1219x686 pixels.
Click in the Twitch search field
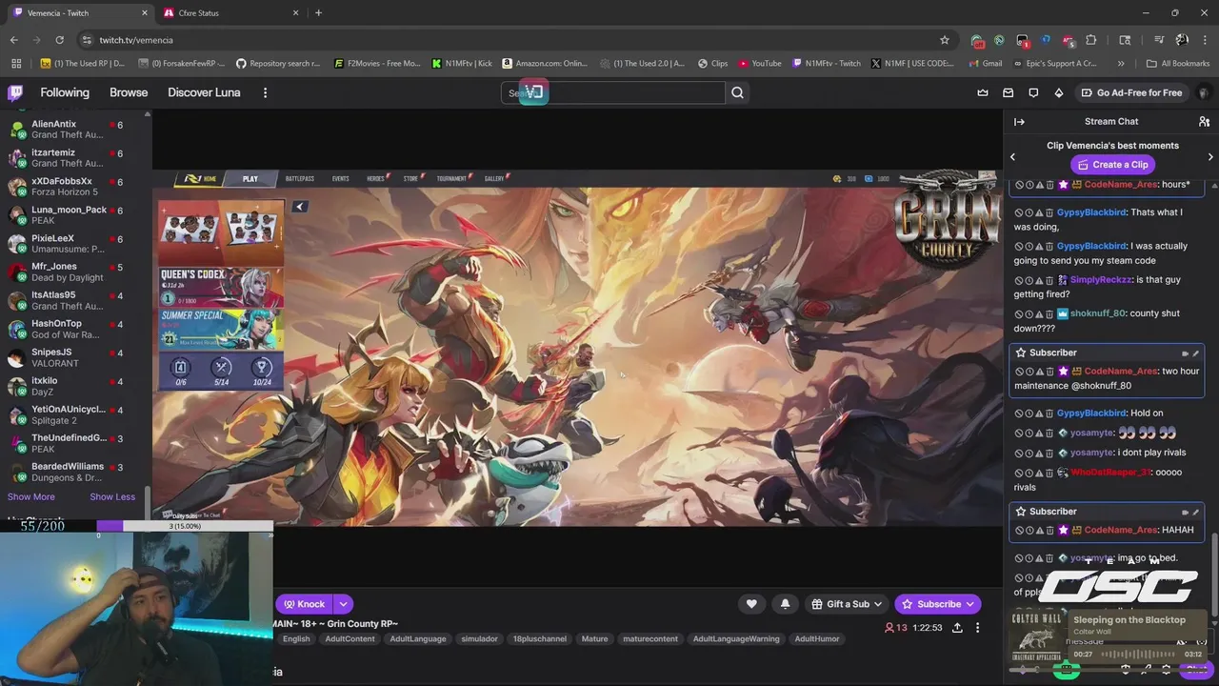[x=613, y=92]
